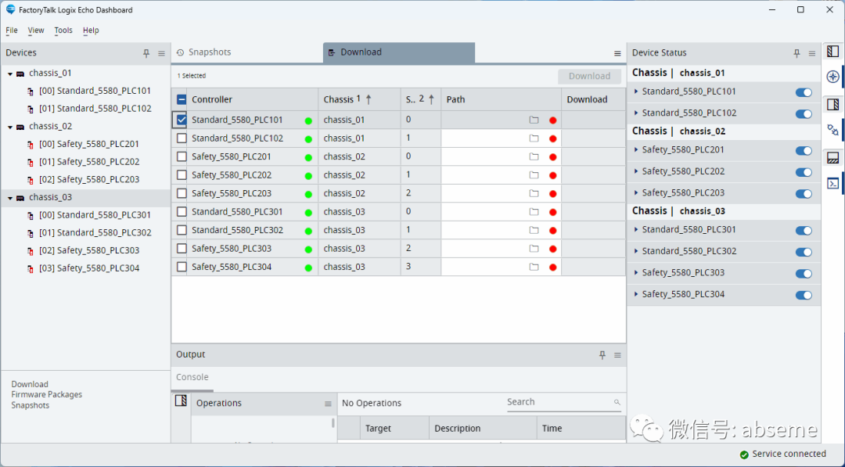Open the Download link in Devices footer
Screen dimensions: 845x467
tap(30, 384)
